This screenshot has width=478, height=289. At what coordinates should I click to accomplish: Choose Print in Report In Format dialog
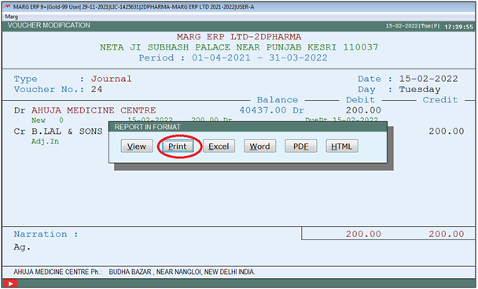coord(178,146)
